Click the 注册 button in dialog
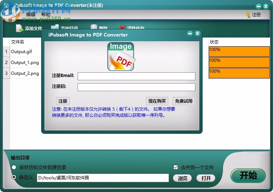Image resolution: width=273 pixels, height=192 pixels. [63, 101]
